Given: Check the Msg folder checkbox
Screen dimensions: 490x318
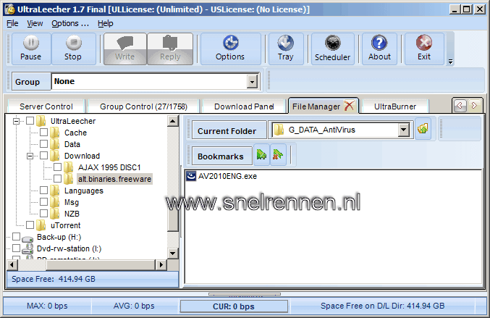Looking at the screenshot, I should [43, 201].
